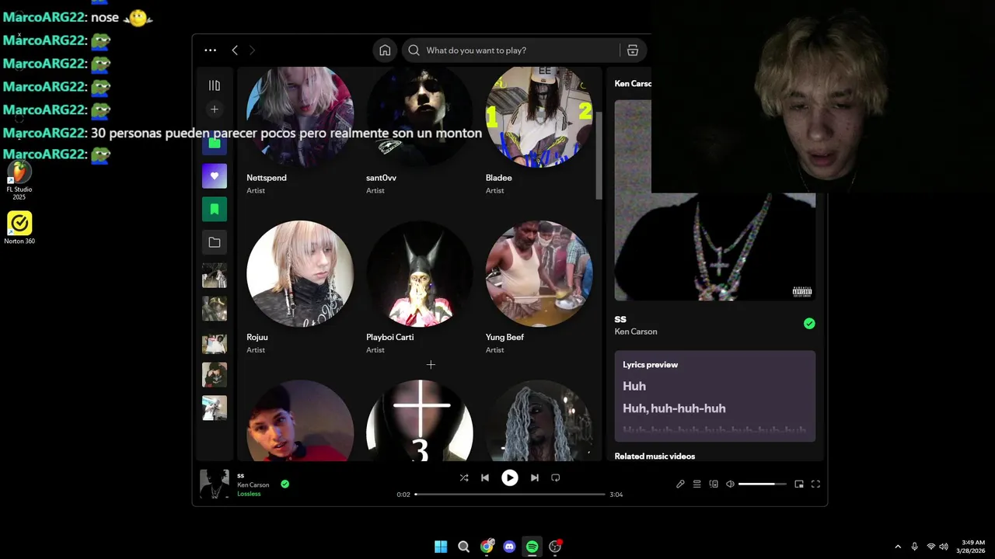
Task: Click the now playing album thumbnail in player bar
Action: point(215,484)
